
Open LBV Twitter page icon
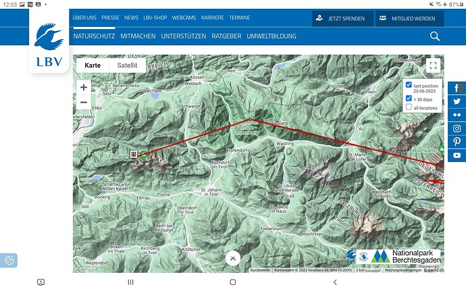(457, 101)
